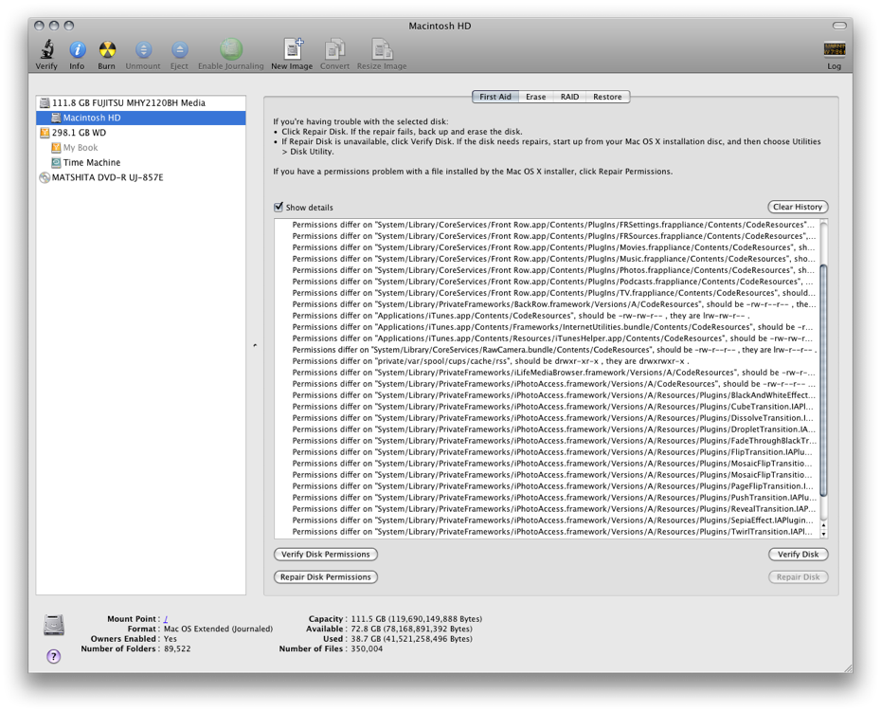Click the scroll down arrow in details log
The height and width of the screenshot is (712, 881).
(824, 534)
